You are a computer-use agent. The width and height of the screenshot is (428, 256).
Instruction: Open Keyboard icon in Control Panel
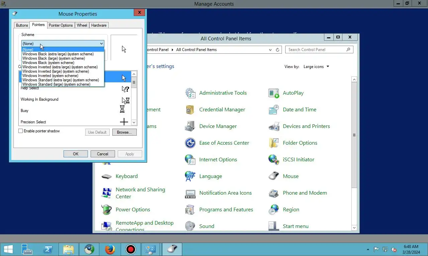pyautogui.click(x=107, y=176)
